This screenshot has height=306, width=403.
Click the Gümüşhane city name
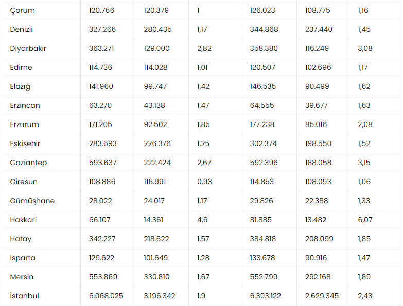click(x=32, y=201)
